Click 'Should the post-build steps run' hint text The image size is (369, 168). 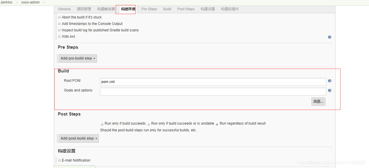[x=148, y=130]
